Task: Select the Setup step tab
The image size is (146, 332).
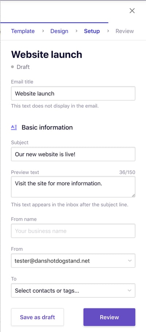Action: tap(92, 31)
